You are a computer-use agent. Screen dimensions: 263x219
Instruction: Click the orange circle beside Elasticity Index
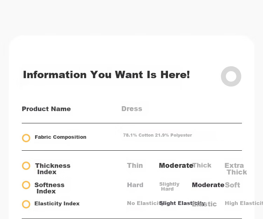(x=26, y=204)
